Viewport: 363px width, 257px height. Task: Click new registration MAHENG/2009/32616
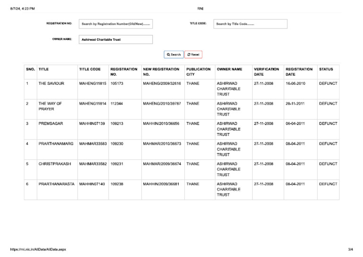click(162, 83)
